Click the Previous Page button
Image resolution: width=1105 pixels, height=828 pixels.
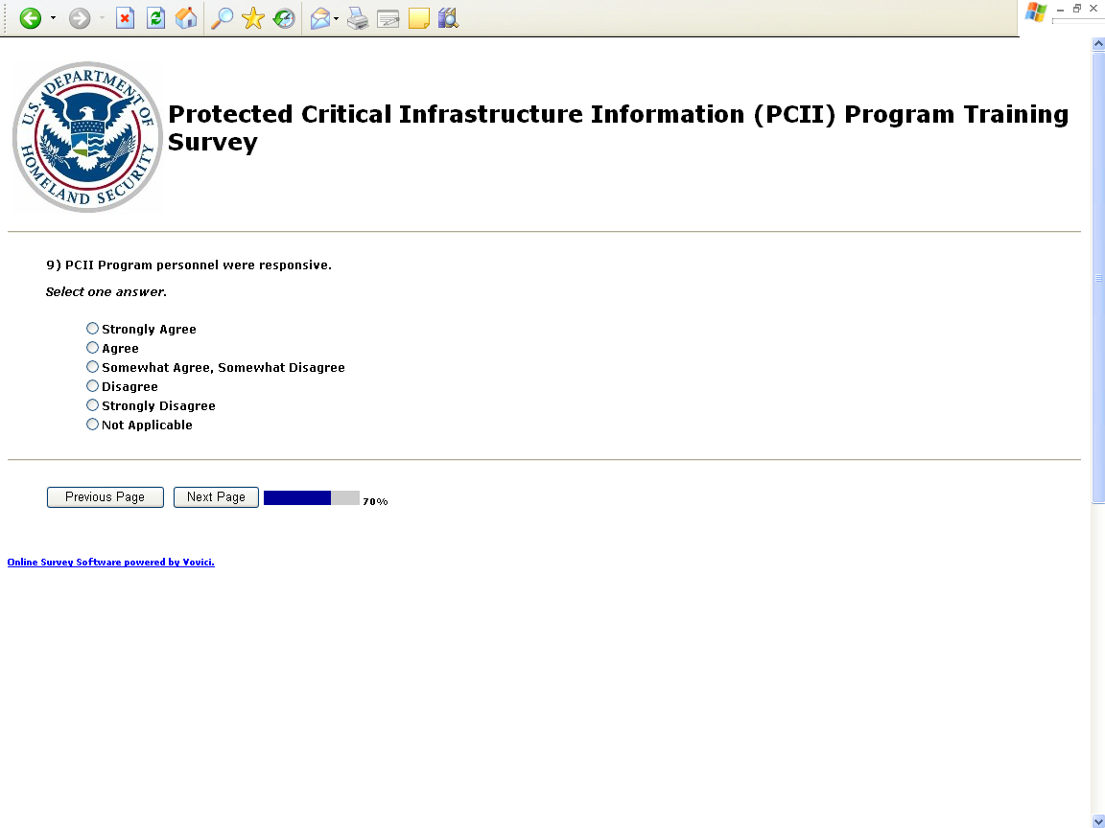point(105,497)
